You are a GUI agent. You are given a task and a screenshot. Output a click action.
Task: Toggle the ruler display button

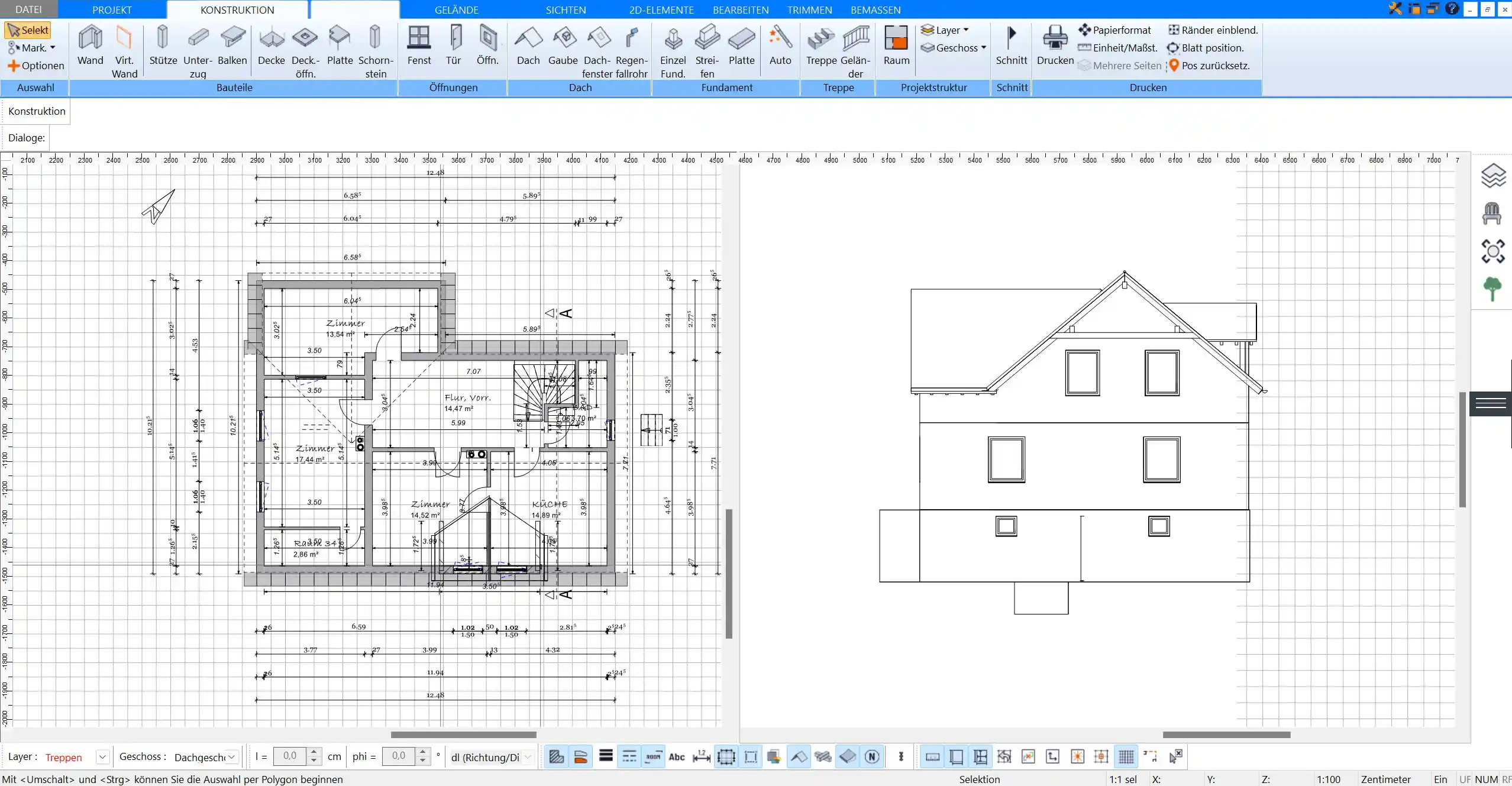(x=932, y=756)
